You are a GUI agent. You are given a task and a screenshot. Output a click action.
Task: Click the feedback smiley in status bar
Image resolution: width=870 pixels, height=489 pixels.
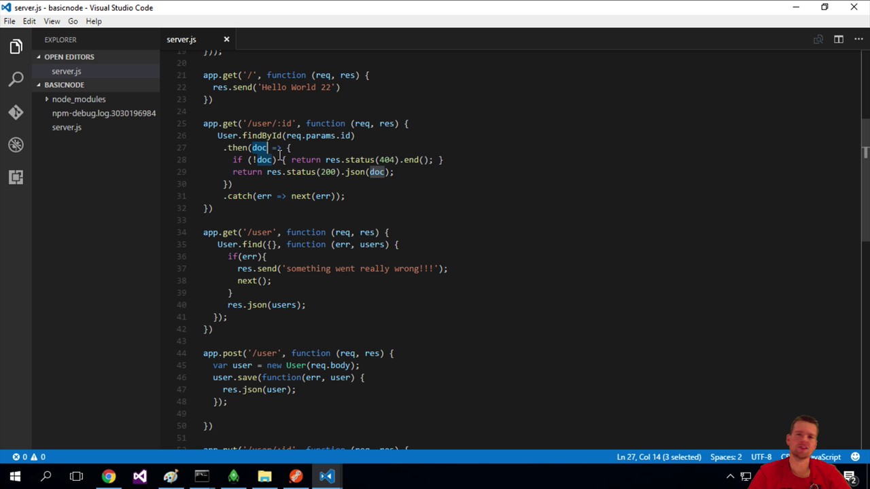(x=856, y=457)
